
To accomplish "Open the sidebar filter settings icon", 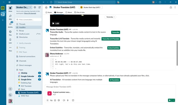I will point(35,7).
